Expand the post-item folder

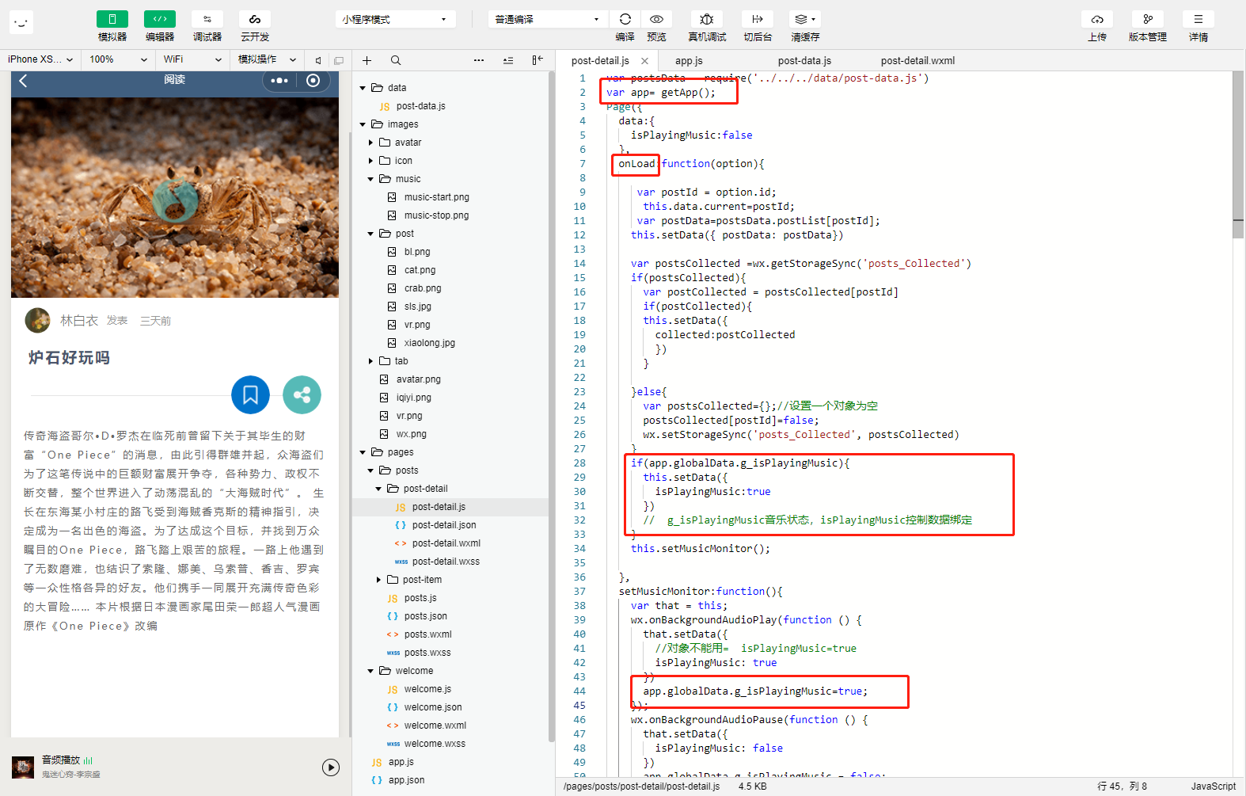point(378,580)
